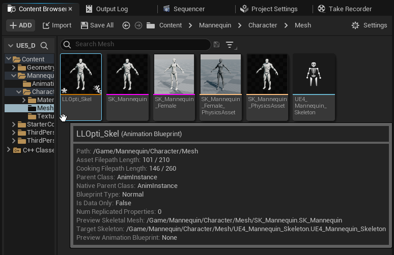This screenshot has height=255, width=394.
Task: Close the Content Browser tab
Action: 70,9
